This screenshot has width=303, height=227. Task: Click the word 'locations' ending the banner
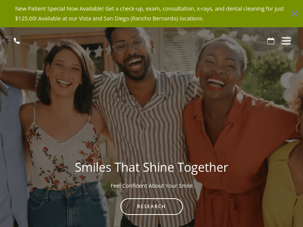pos(192,19)
